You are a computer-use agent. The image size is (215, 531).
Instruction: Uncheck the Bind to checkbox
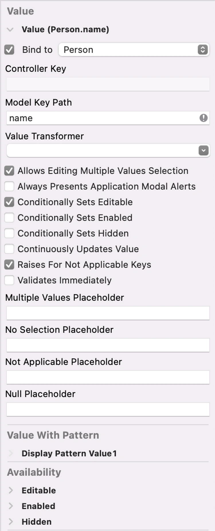pyautogui.click(x=9, y=50)
